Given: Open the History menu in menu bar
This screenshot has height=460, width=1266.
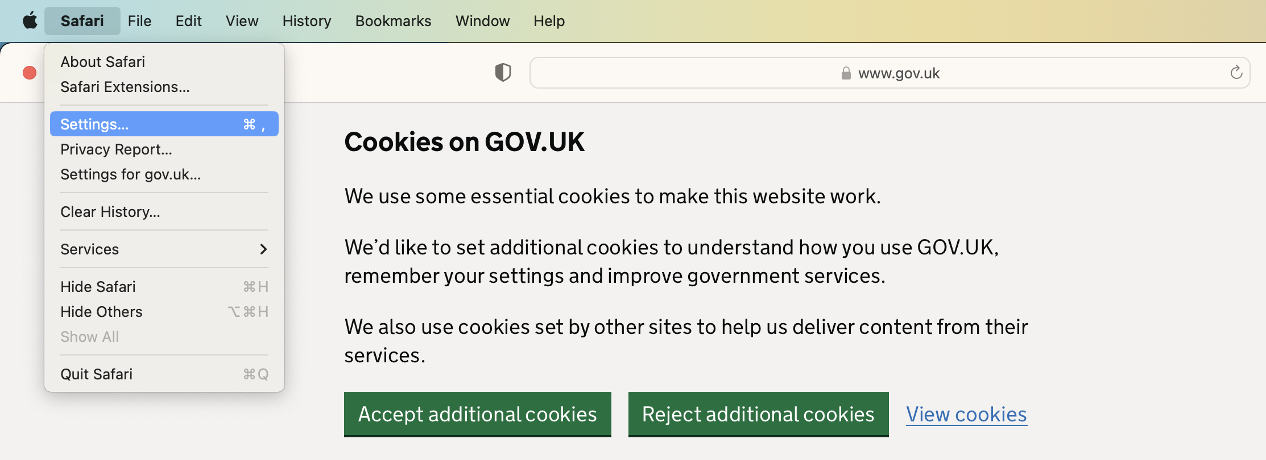Looking at the screenshot, I should 307,21.
